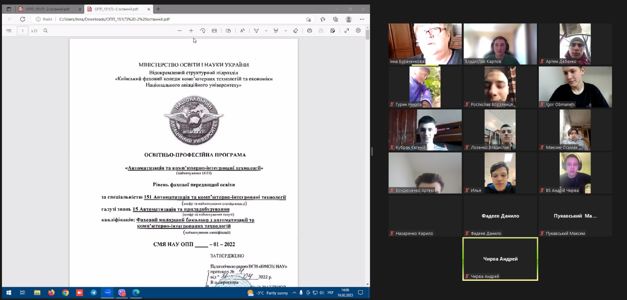Click the fit to width icon
This screenshot has height=300, width=627.
point(214,31)
